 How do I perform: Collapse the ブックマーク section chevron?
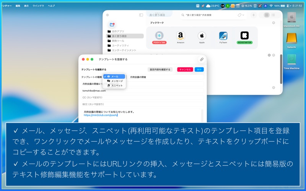pos(273,23)
